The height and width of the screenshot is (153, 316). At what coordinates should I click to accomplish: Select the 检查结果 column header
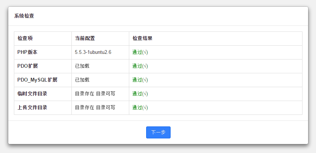[142, 39]
